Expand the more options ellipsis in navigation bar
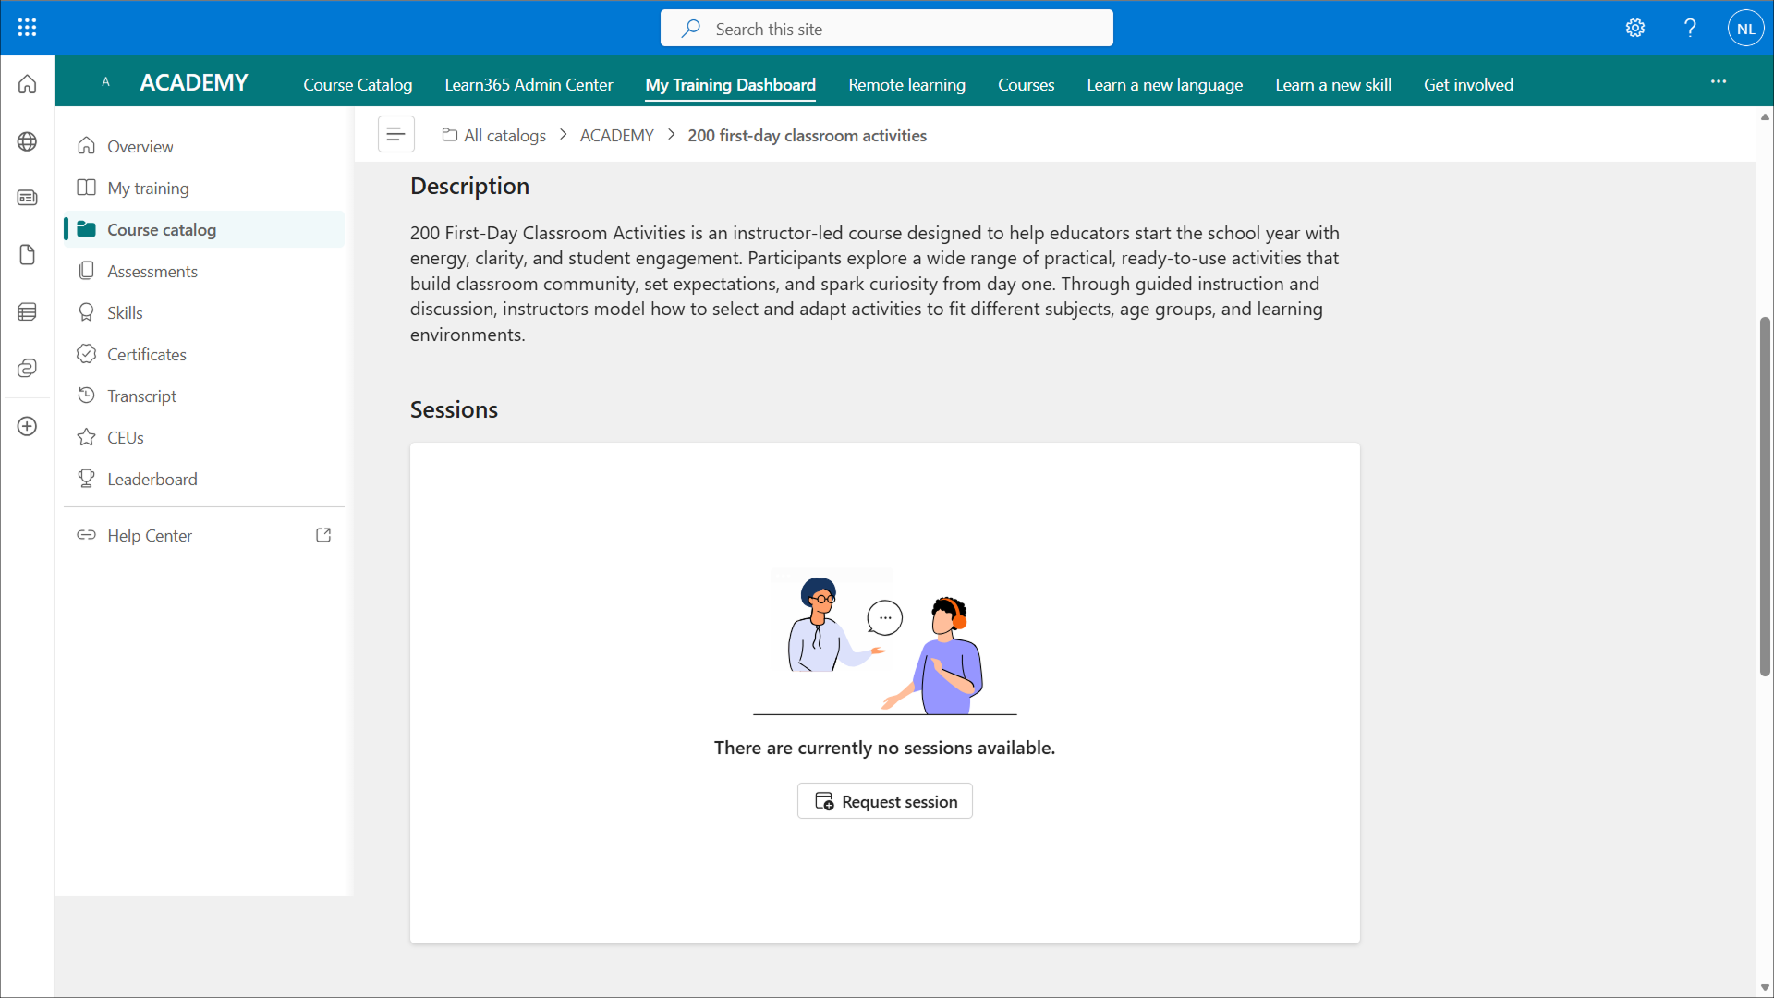The height and width of the screenshot is (998, 1774). click(1718, 82)
